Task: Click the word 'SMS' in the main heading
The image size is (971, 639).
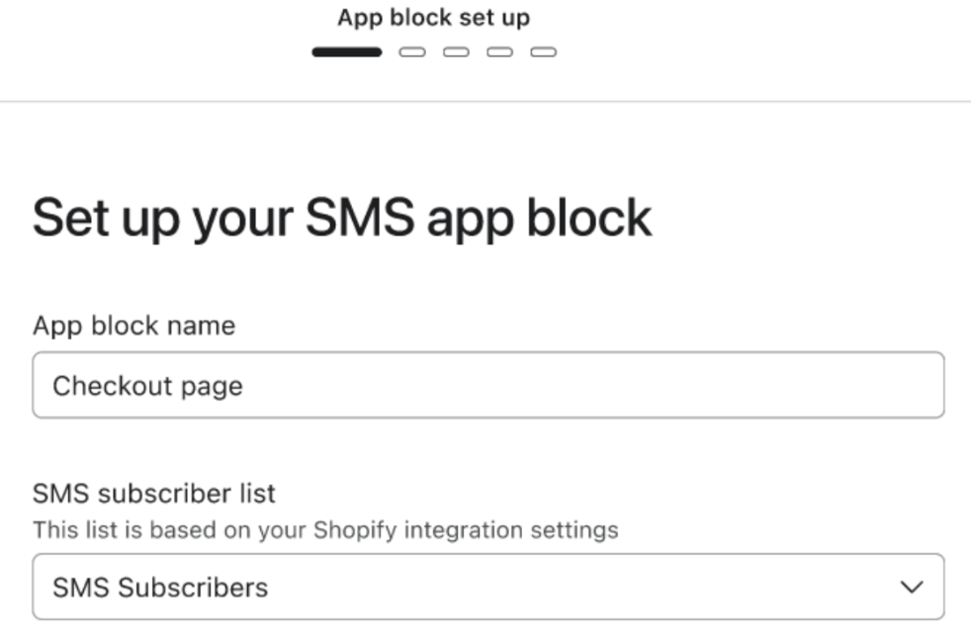Action: click(x=362, y=218)
